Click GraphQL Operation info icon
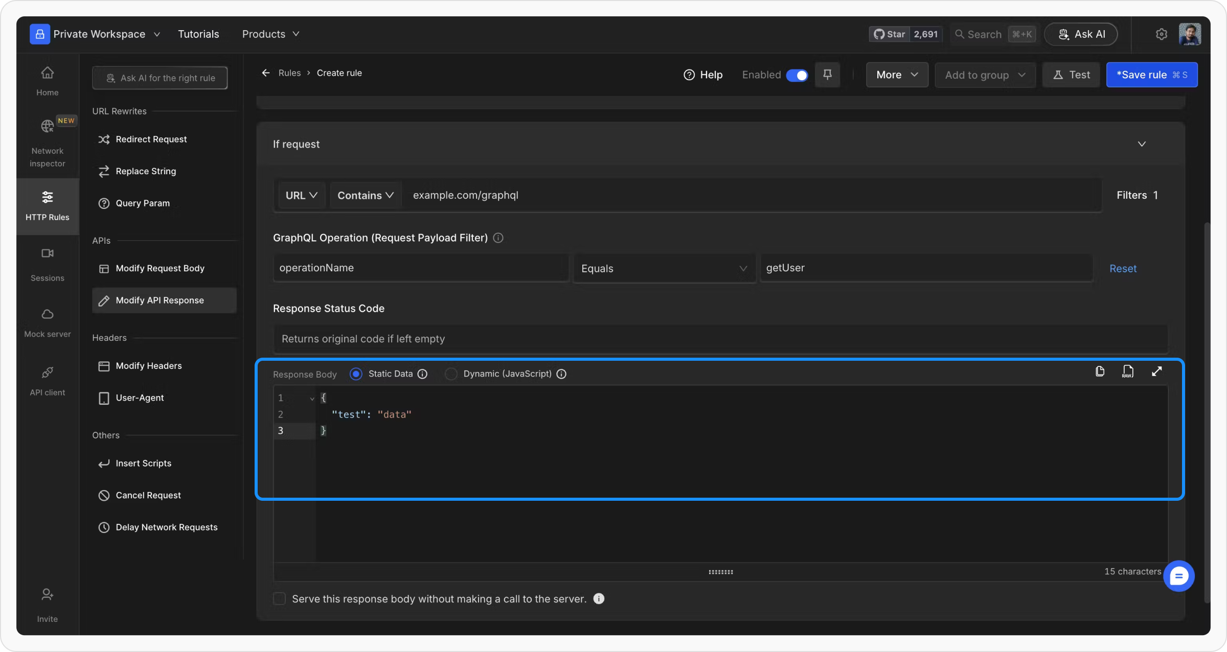 (498, 238)
